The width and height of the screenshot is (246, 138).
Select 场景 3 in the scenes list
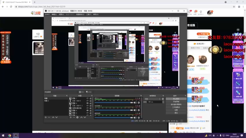56,101
